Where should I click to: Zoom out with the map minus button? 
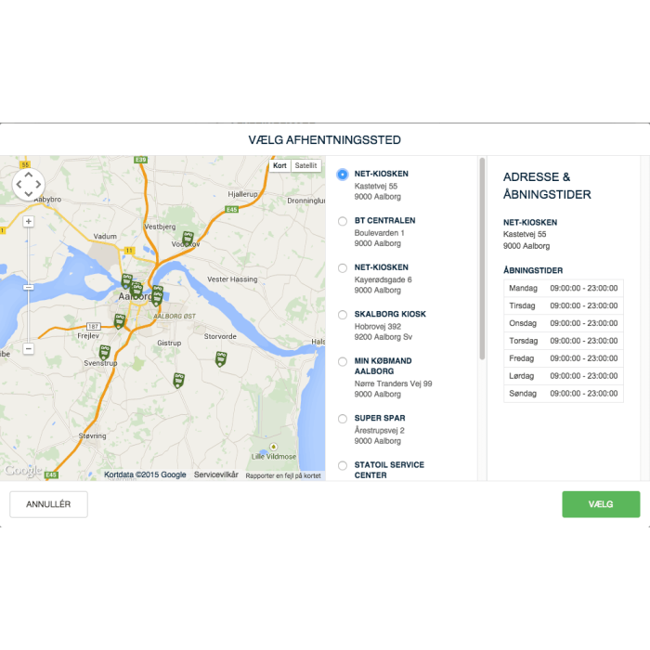28,348
